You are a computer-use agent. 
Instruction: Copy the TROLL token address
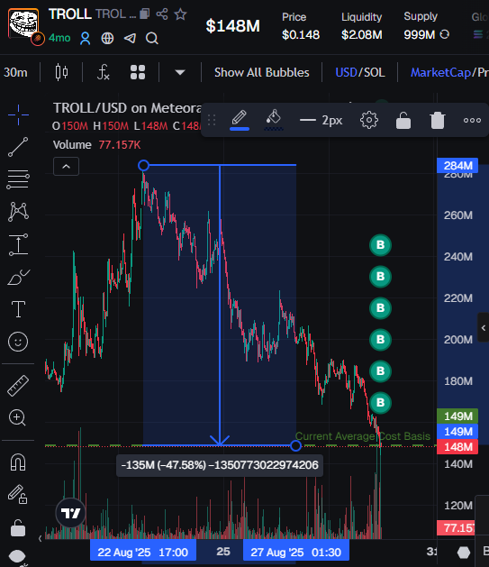145,14
